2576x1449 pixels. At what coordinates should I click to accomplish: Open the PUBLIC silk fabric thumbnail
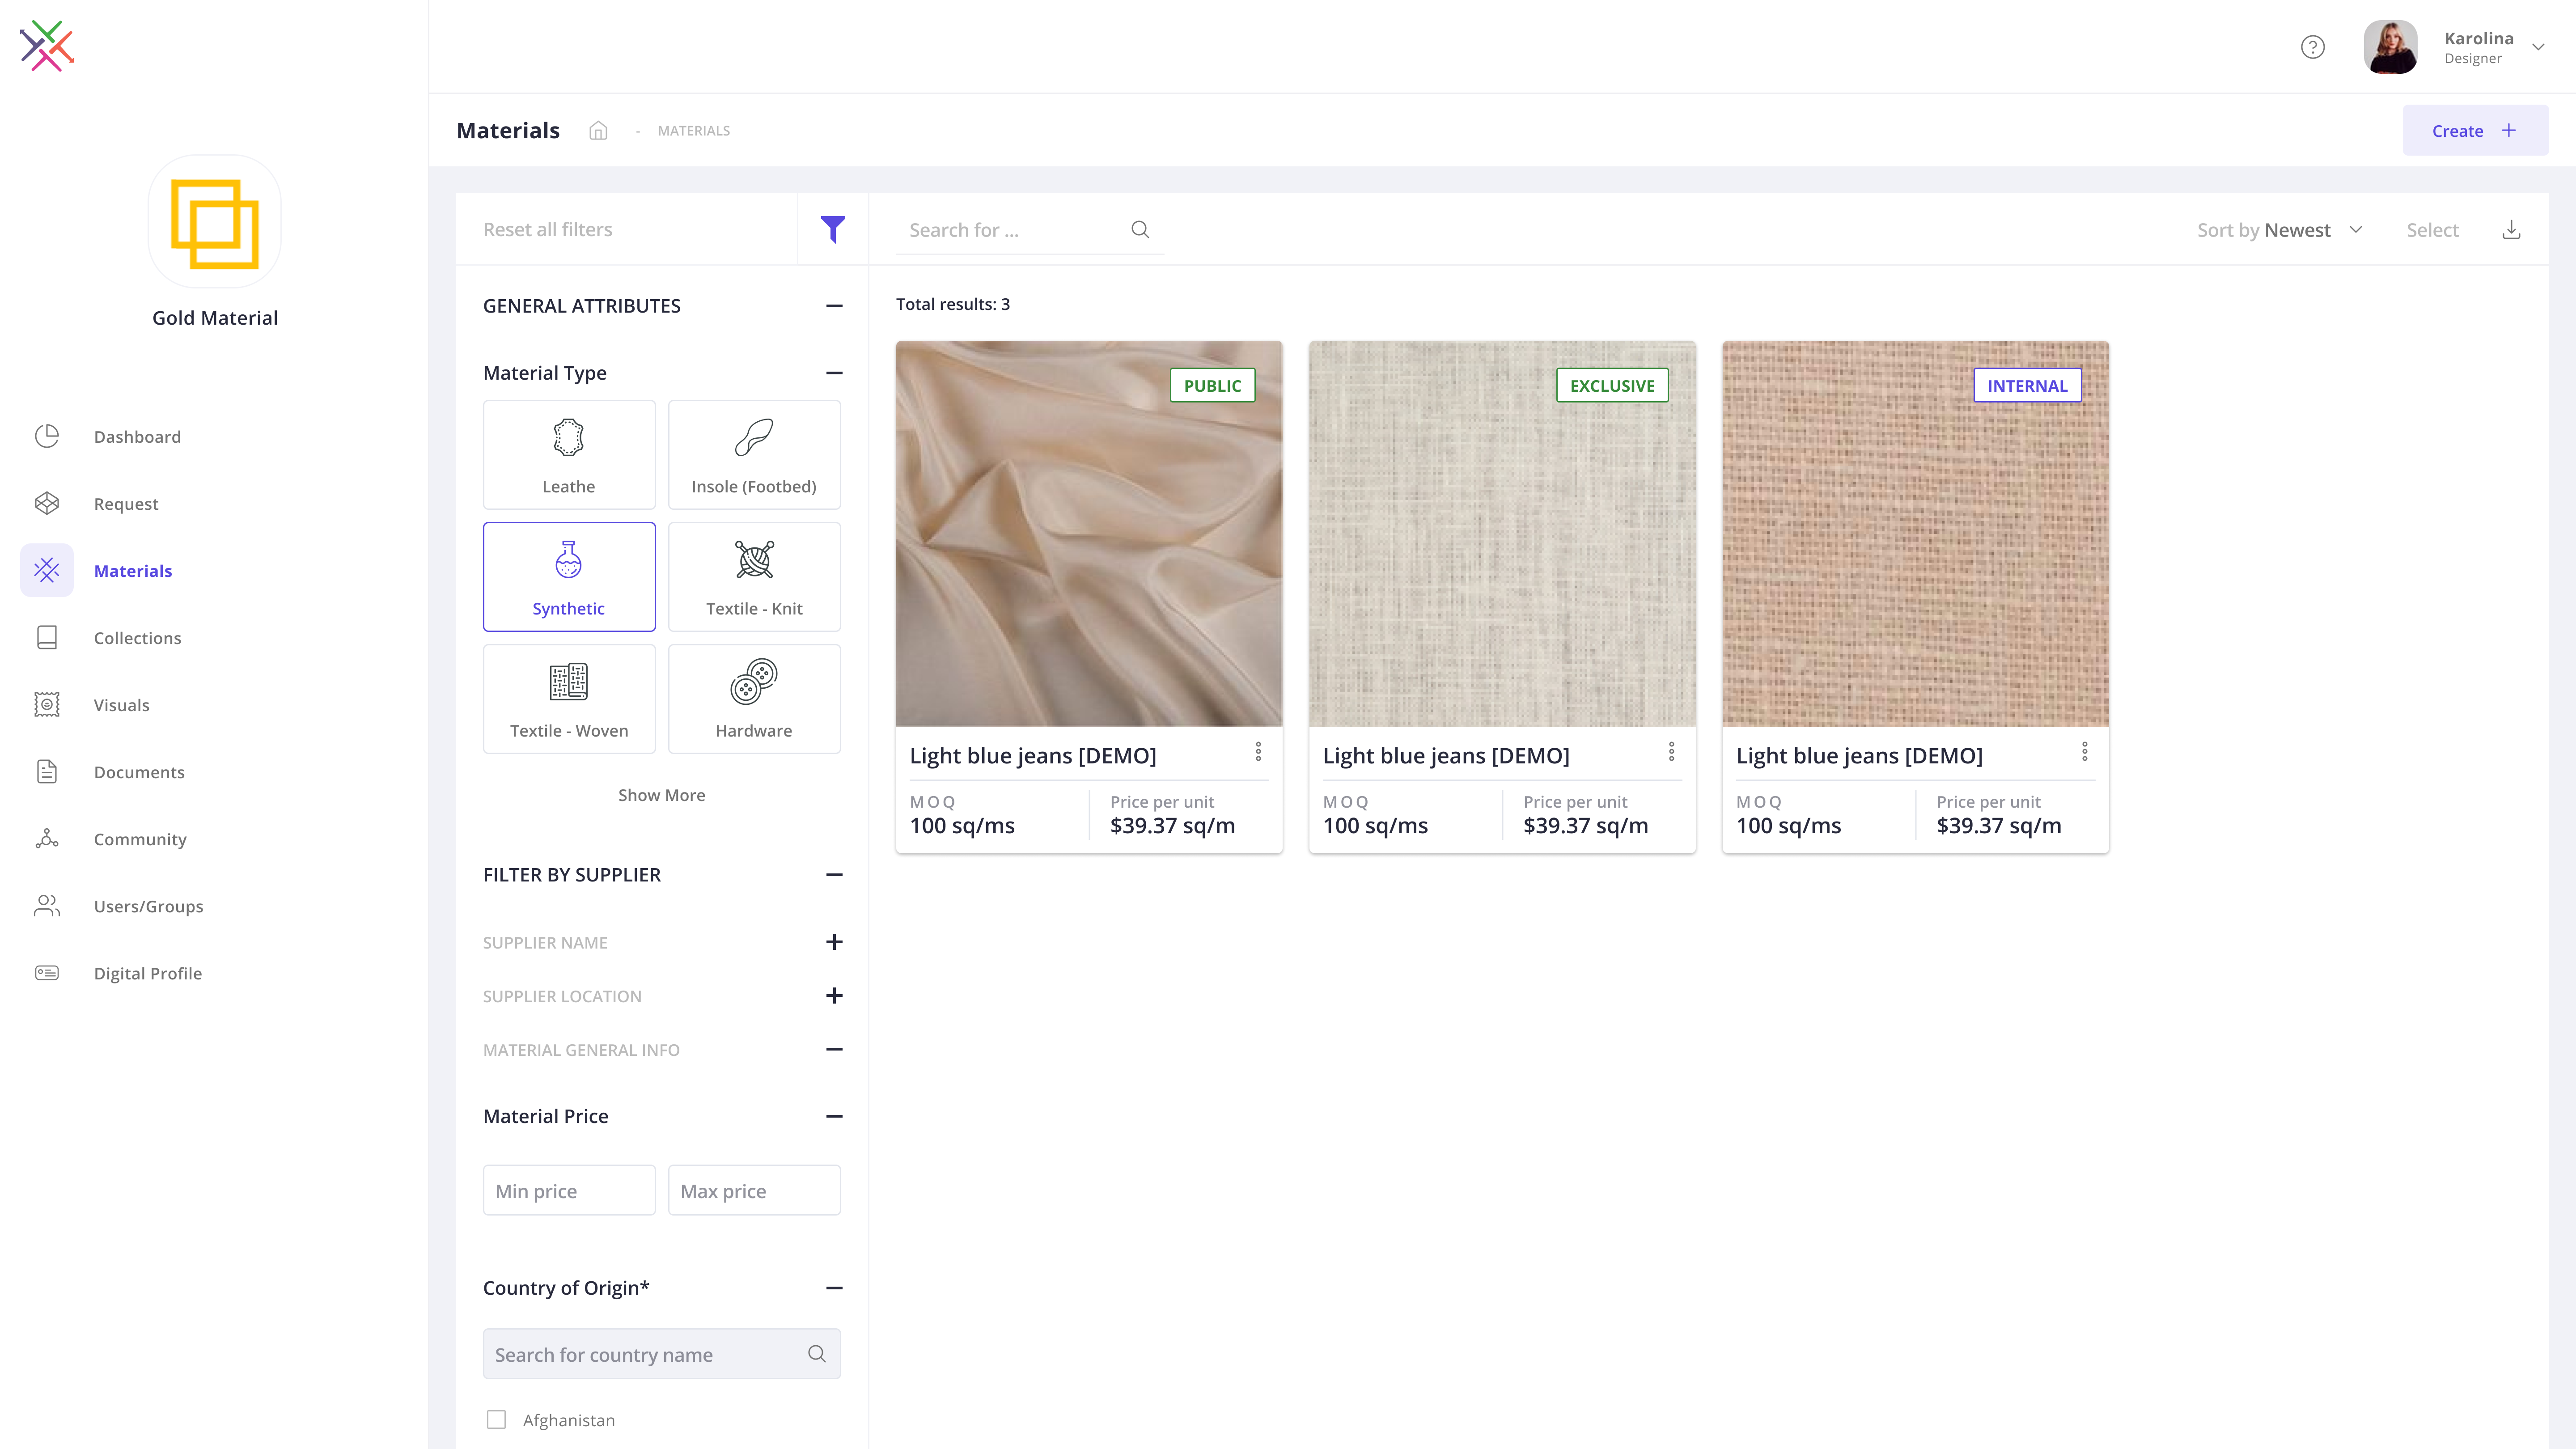click(1089, 534)
